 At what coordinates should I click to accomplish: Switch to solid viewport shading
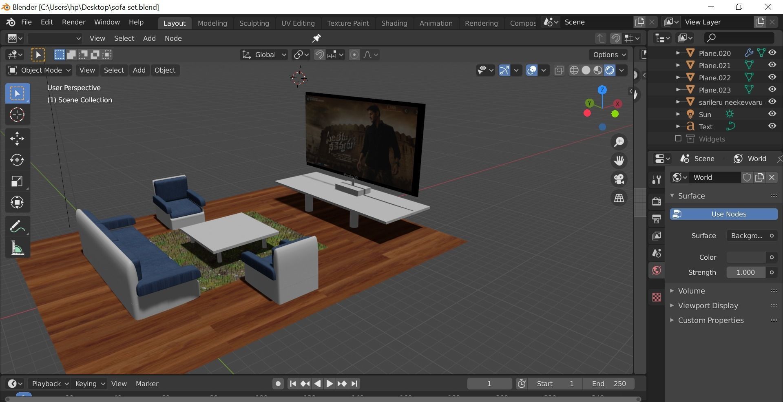tap(586, 71)
